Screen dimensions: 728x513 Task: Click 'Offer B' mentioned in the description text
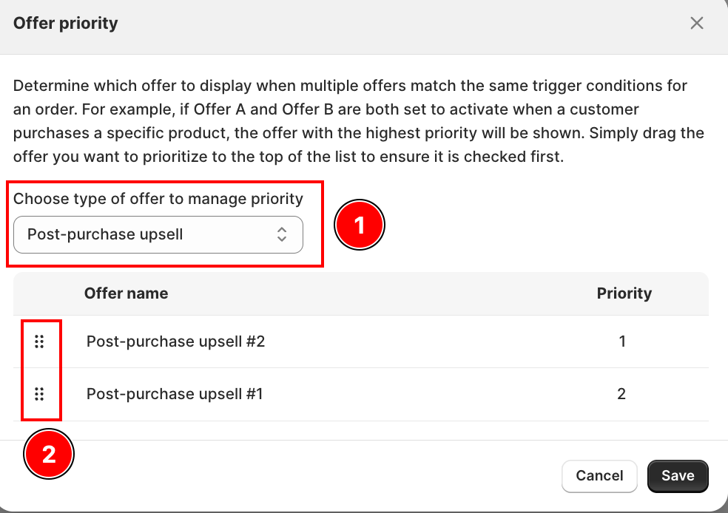click(x=308, y=109)
